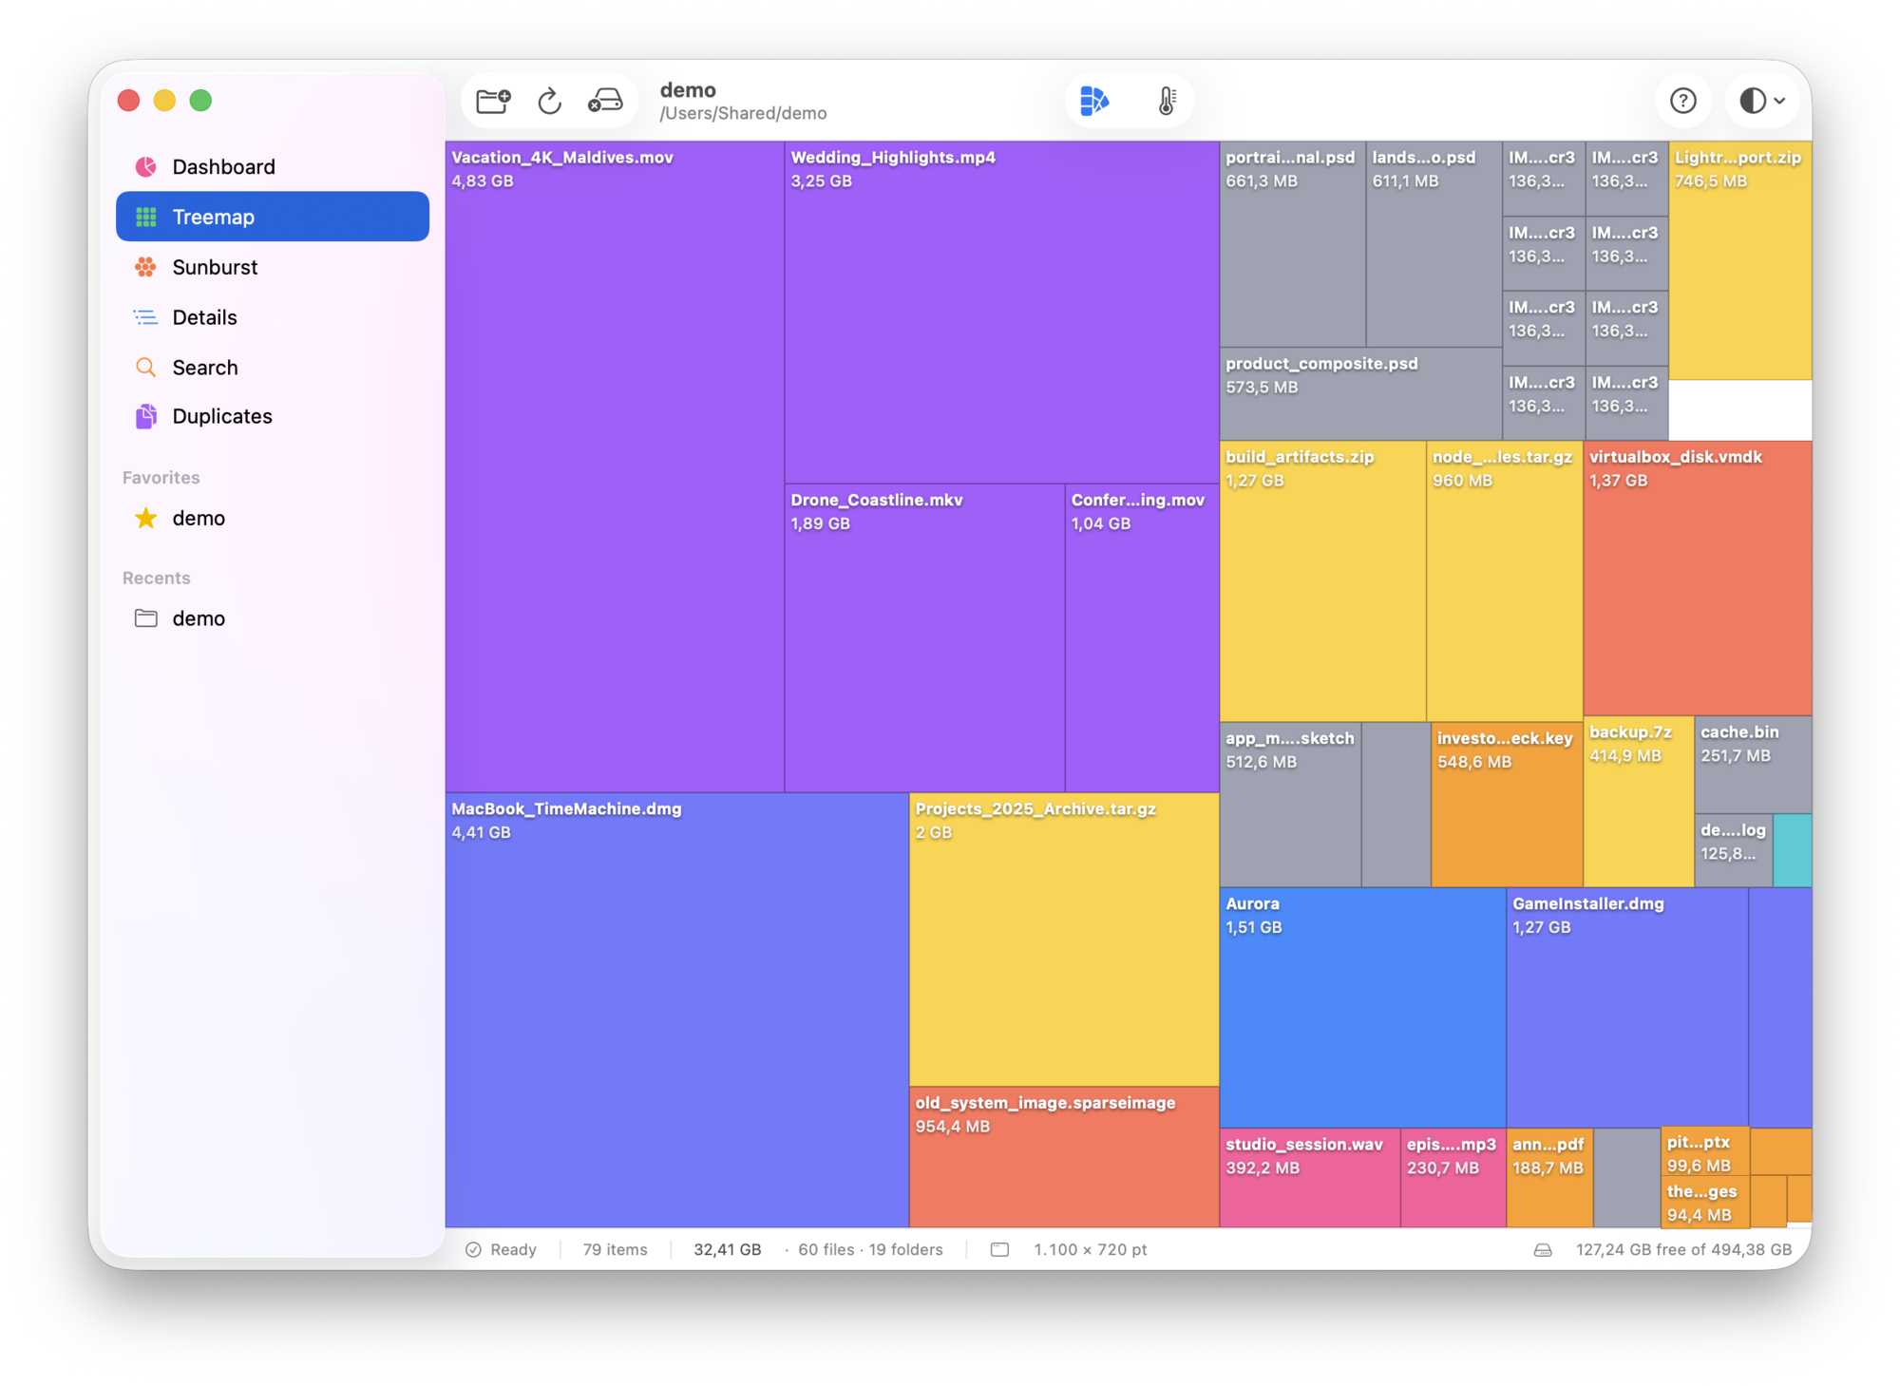Expand the appearance theme dropdown
Viewport: 1900px width, 1386px height.
click(x=1762, y=101)
